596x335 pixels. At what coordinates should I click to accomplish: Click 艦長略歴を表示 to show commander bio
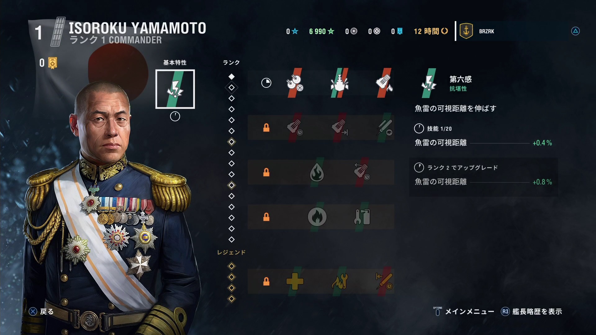tap(531, 311)
